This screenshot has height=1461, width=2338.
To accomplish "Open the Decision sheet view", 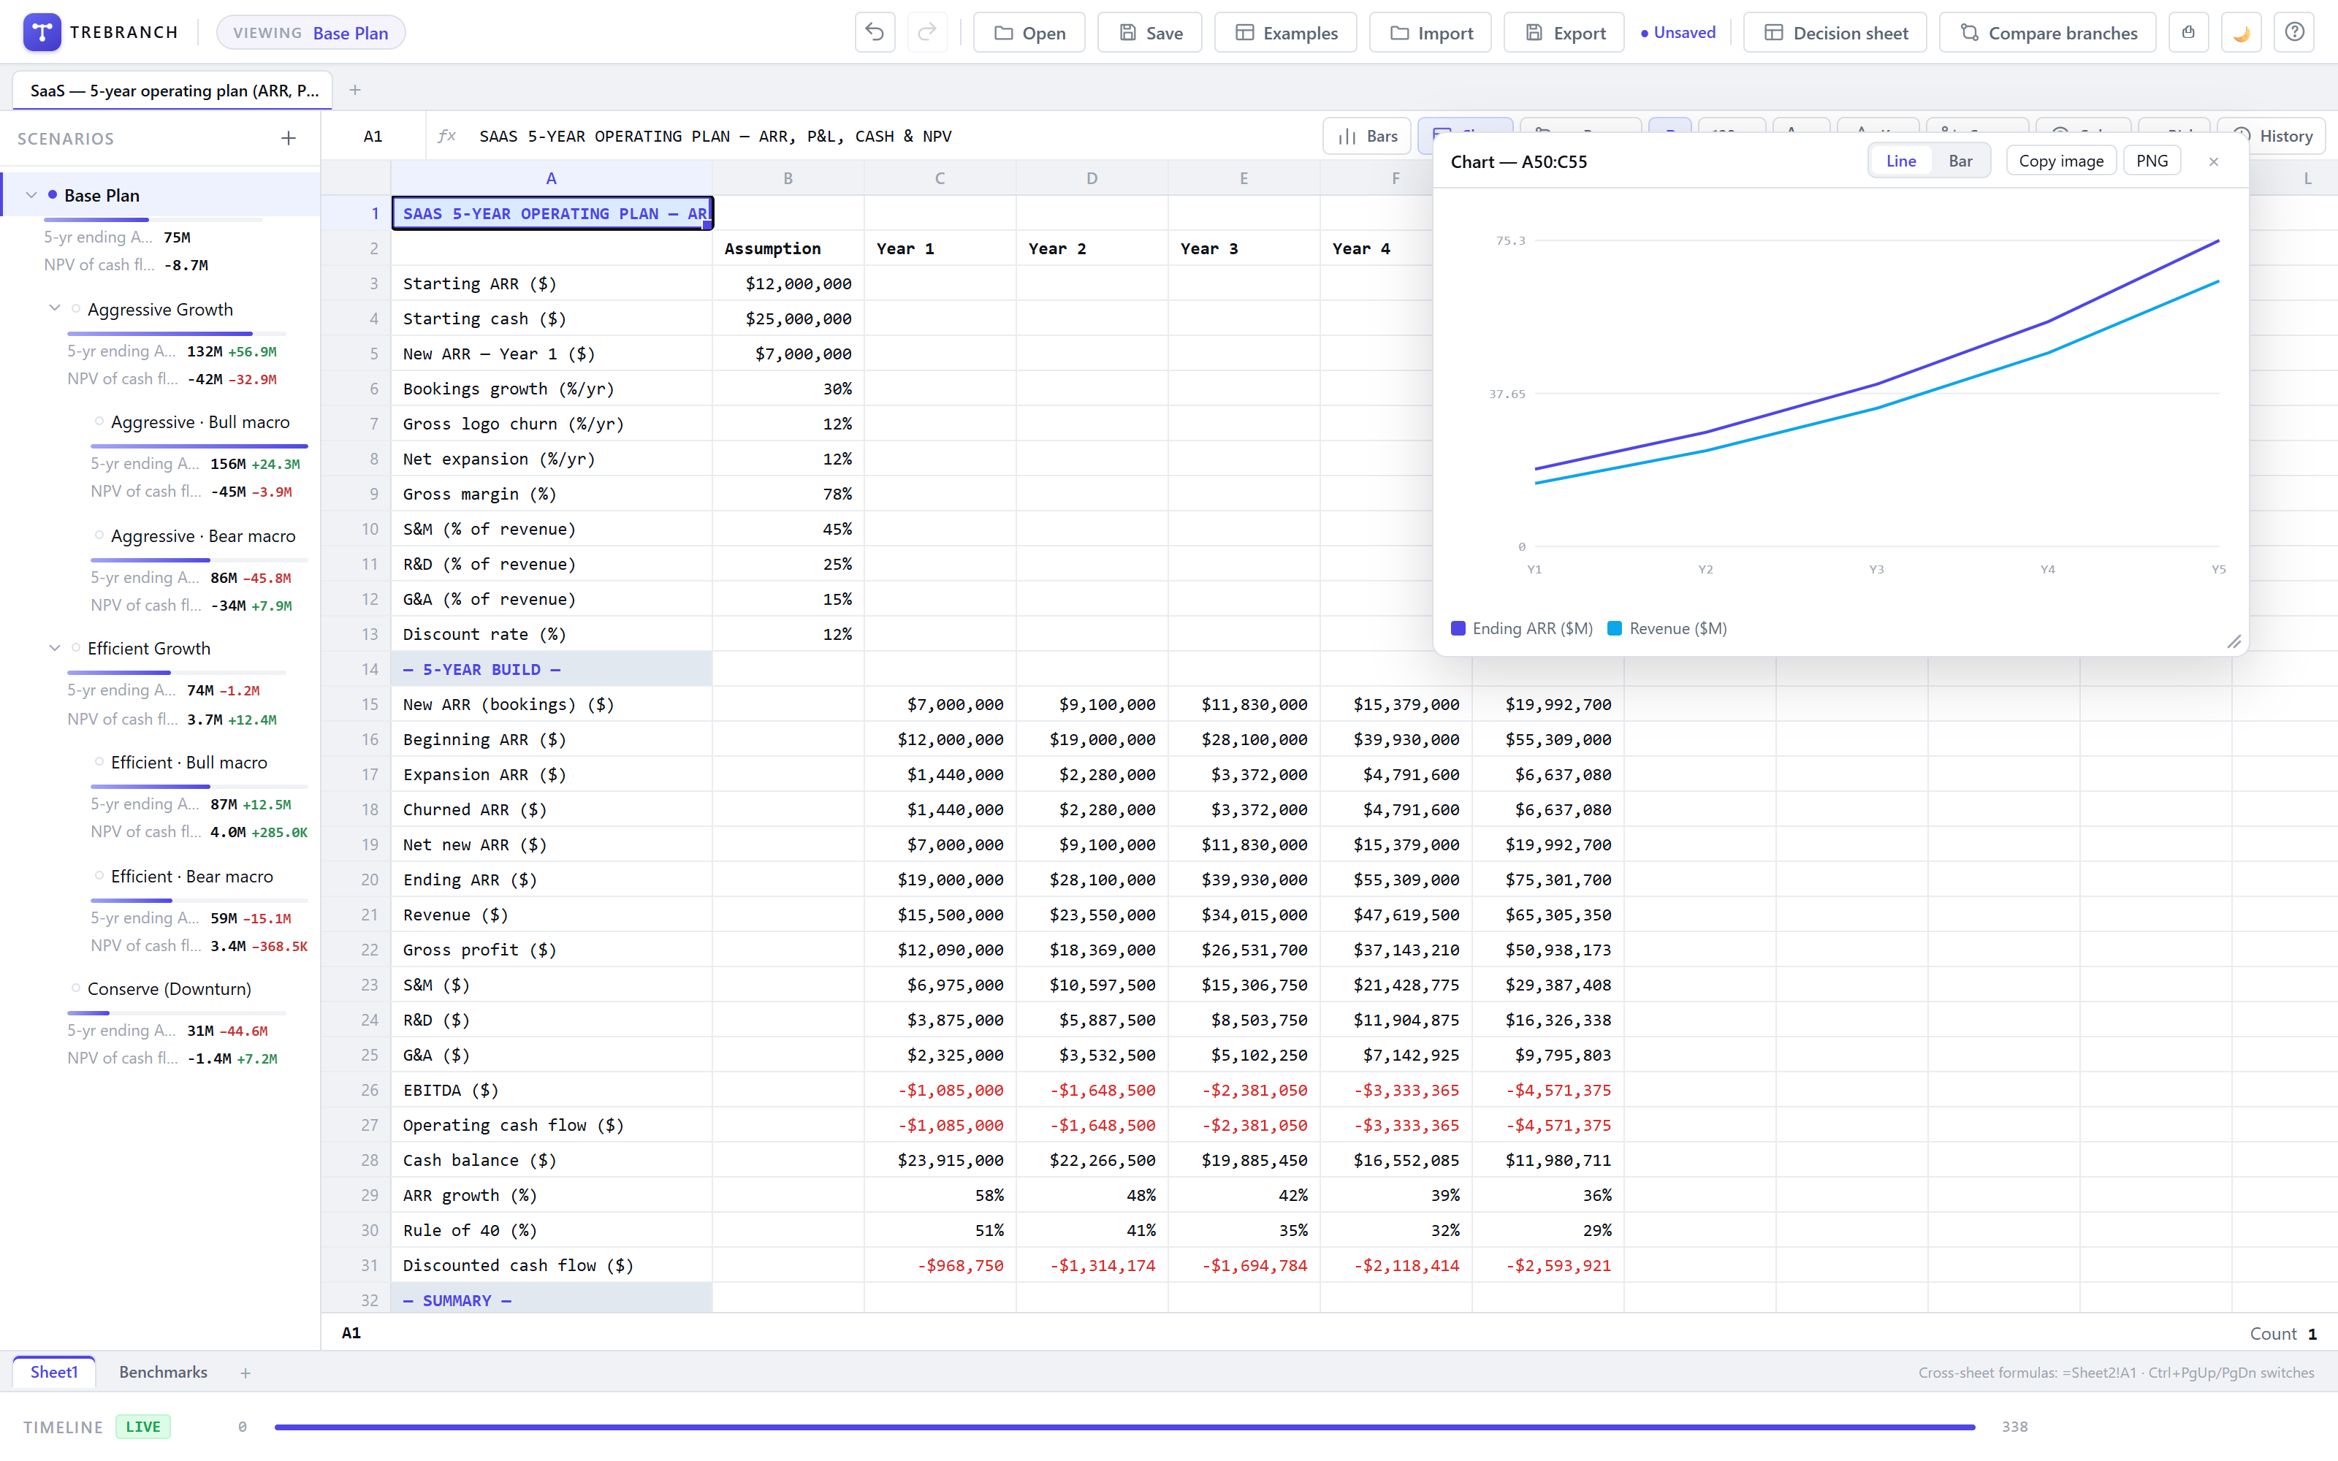I will pyautogui.click(x=1835, y=32).
